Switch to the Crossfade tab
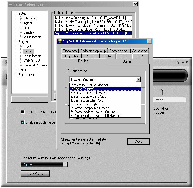This screenshot has width=193, height=188. click(x=70, y=51)
